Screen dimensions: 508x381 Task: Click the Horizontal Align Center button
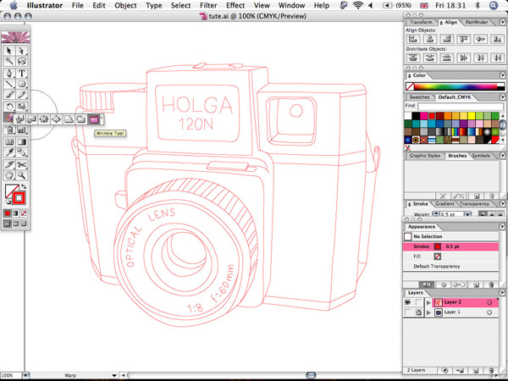(430, 39)
